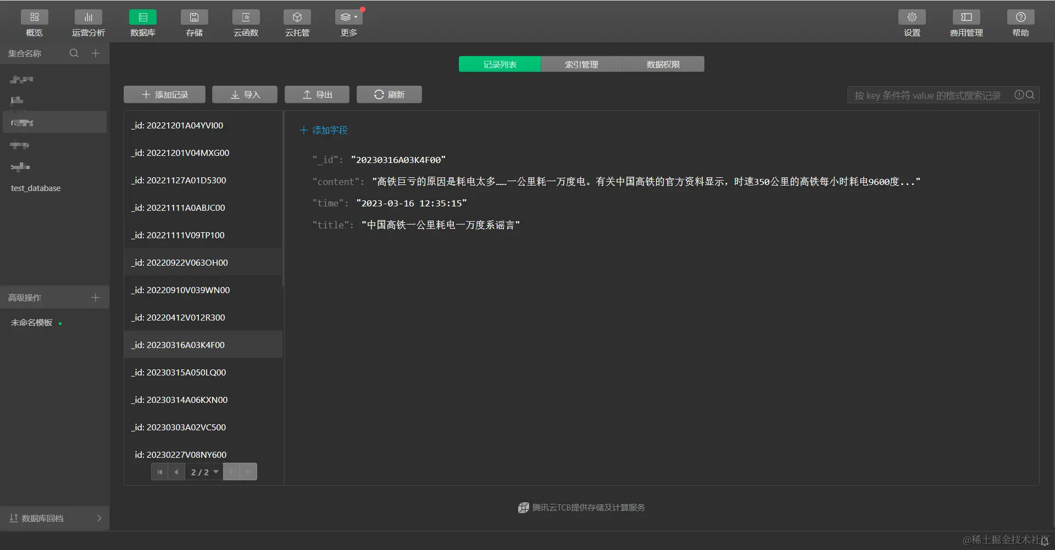The image size is (1055, 550).
Task: Switch to the 数据权限 tab
Action: [663, 64]
